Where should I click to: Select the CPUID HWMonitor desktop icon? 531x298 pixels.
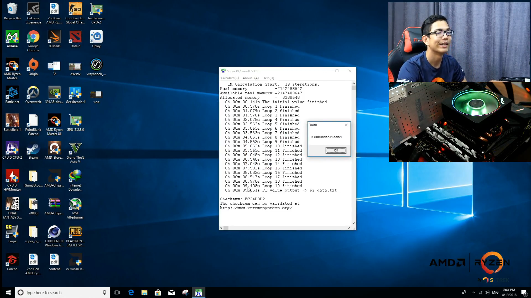coord(12,180)
